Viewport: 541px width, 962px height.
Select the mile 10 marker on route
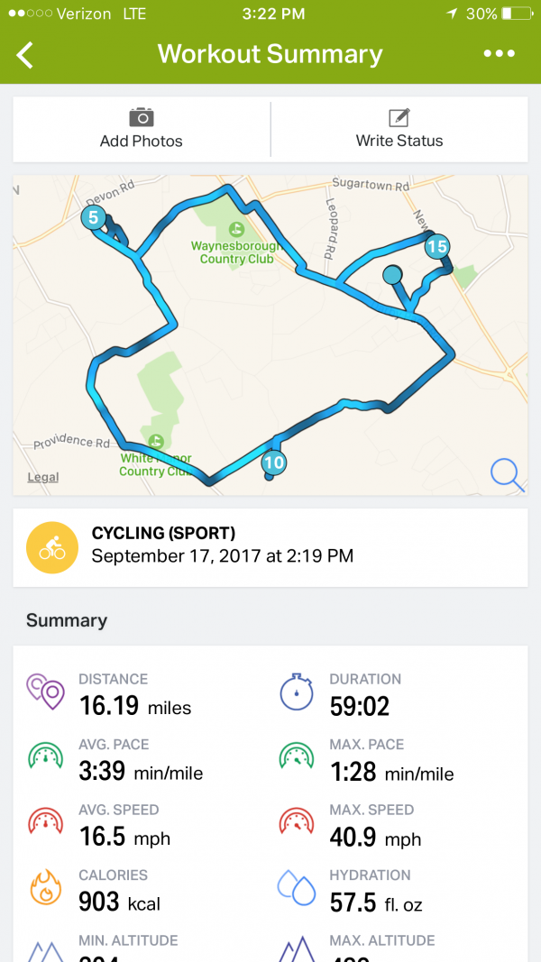tap(274, 463)
